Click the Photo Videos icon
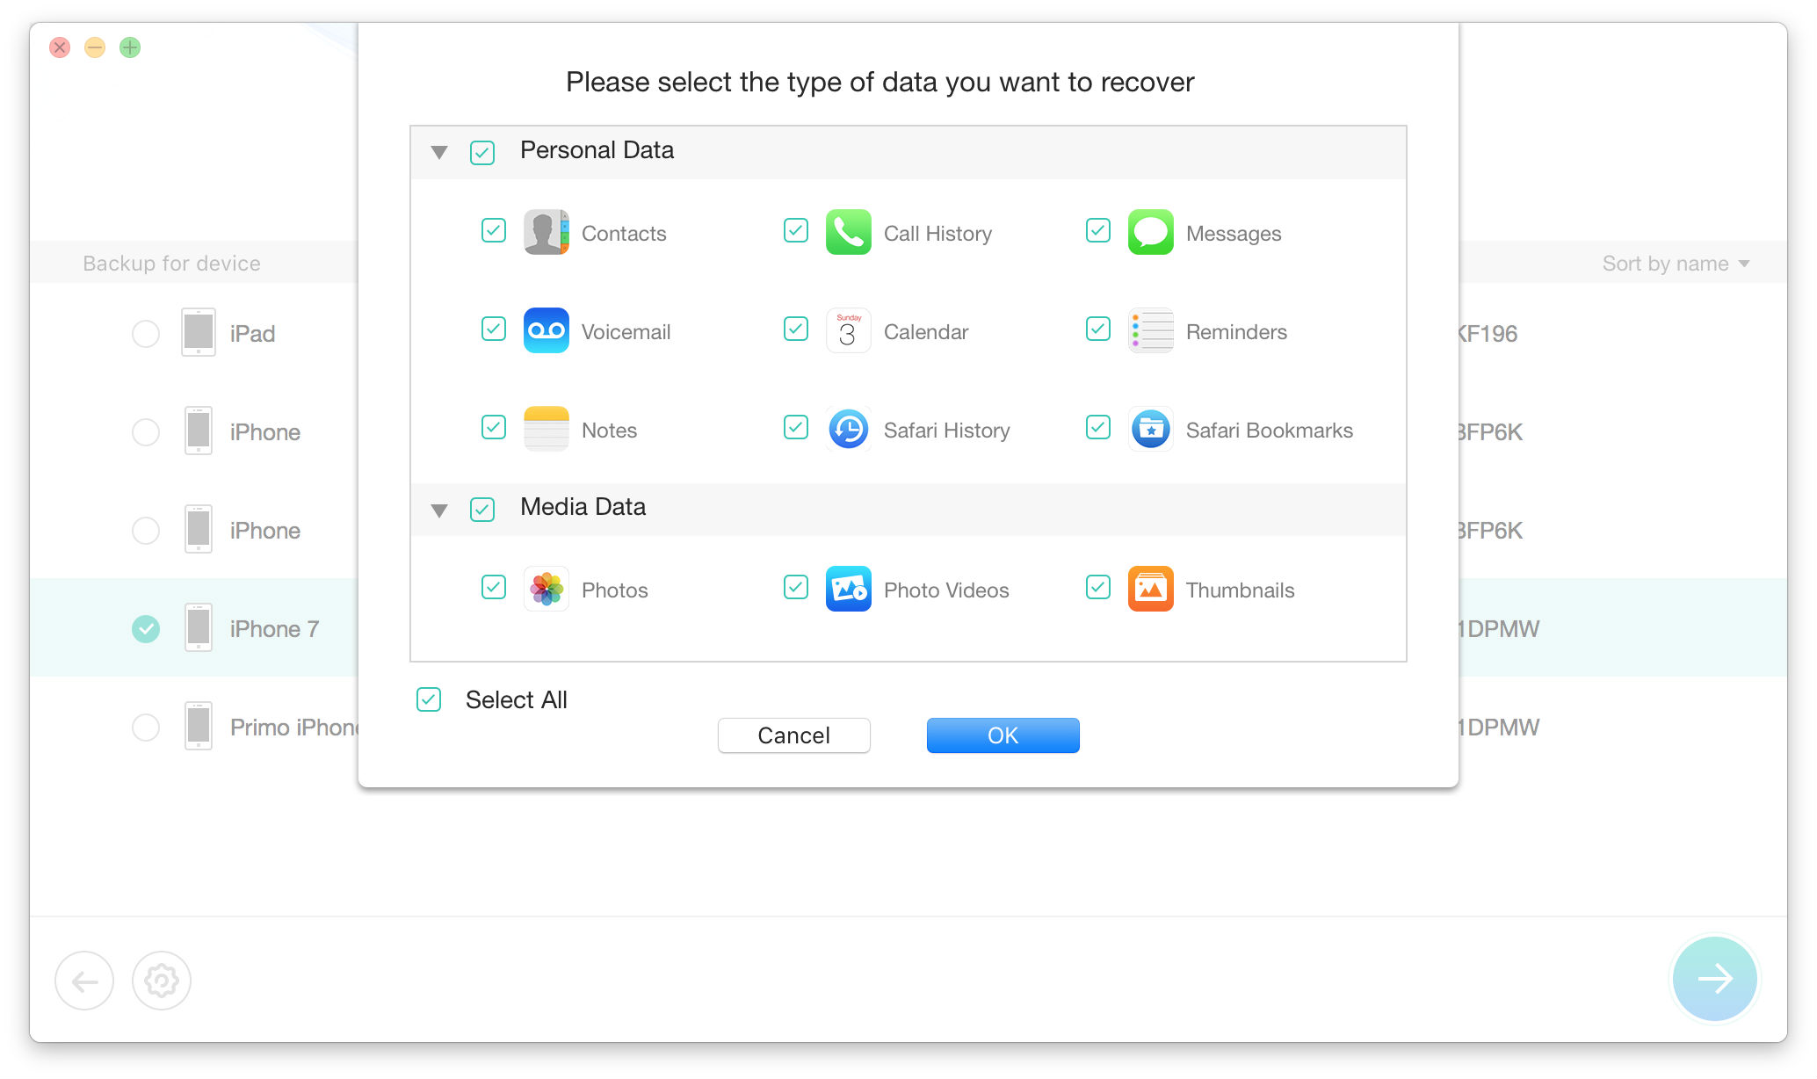Screen dimensions: 1817x1079 point(848,589)
